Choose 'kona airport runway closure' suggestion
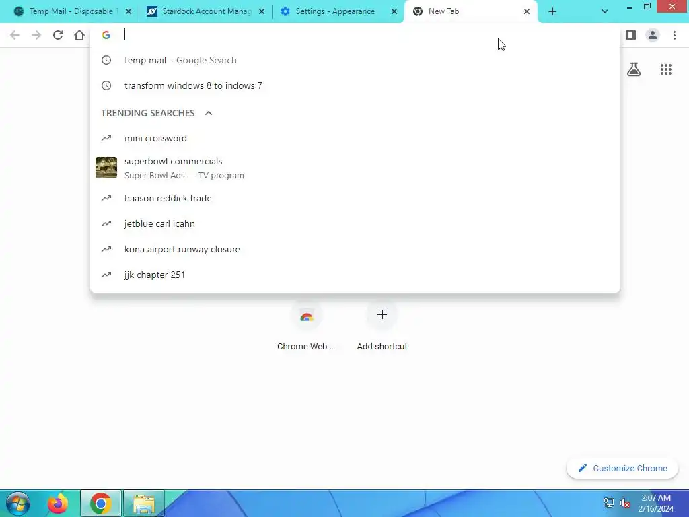689x517 pixels. (x=355, y=249)
